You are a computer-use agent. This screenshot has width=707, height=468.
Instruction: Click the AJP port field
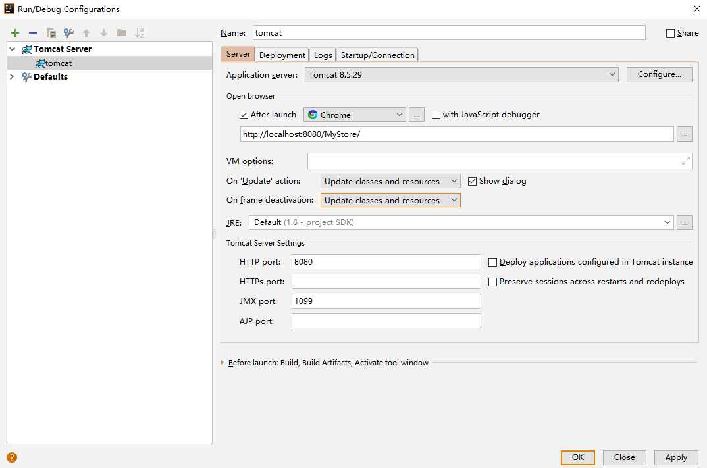click(386, 321)
